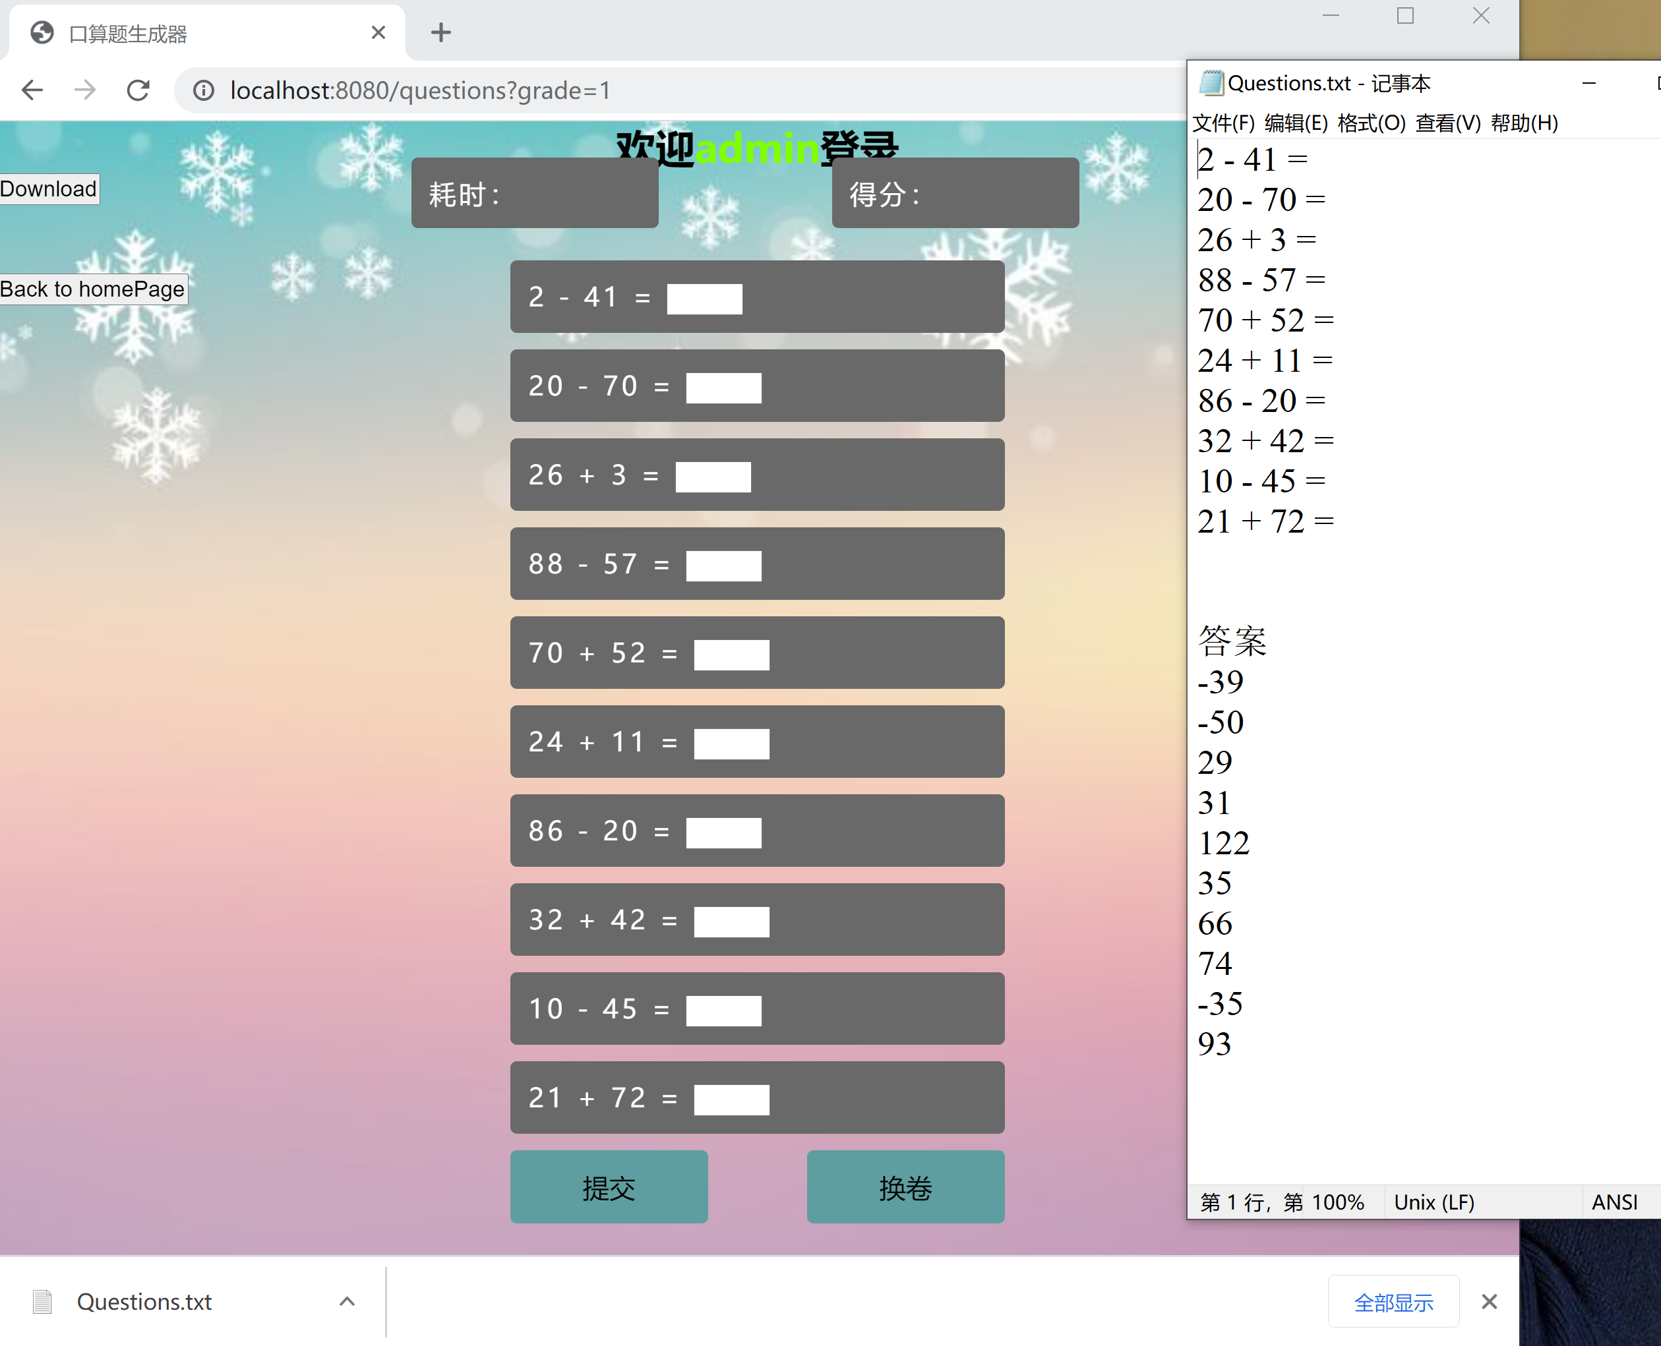
Task: Expand the Questions.txt download options chevron
Action: click(347, 1301)
